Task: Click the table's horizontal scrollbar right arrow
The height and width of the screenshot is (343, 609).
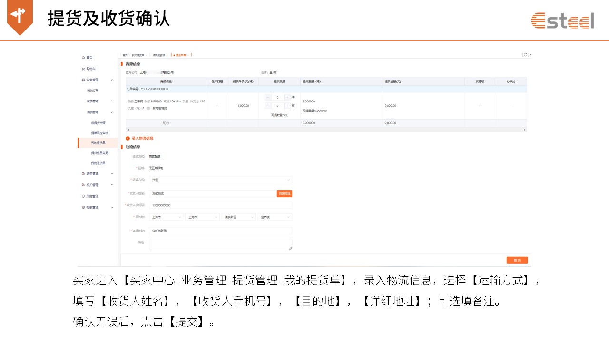Action: point(525,130)
